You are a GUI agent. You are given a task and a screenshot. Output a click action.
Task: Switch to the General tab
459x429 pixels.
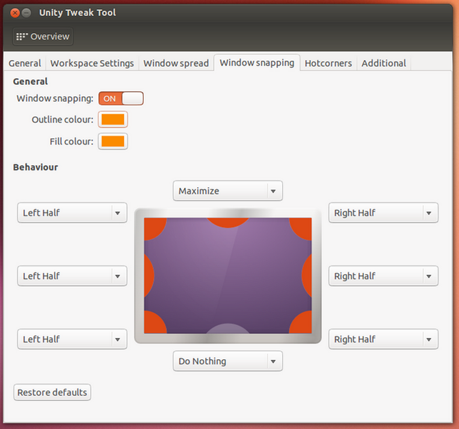[25, 63]
